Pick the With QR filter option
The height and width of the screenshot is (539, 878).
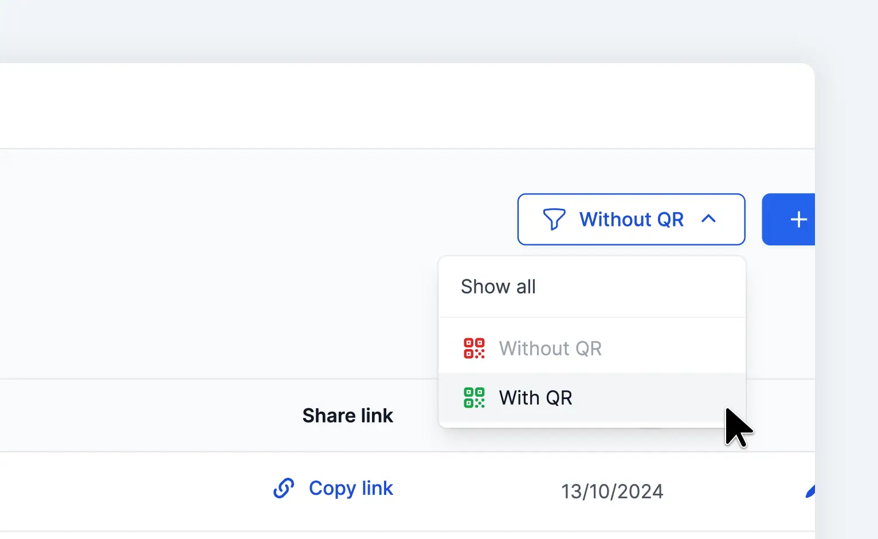[x=535, y=397]
